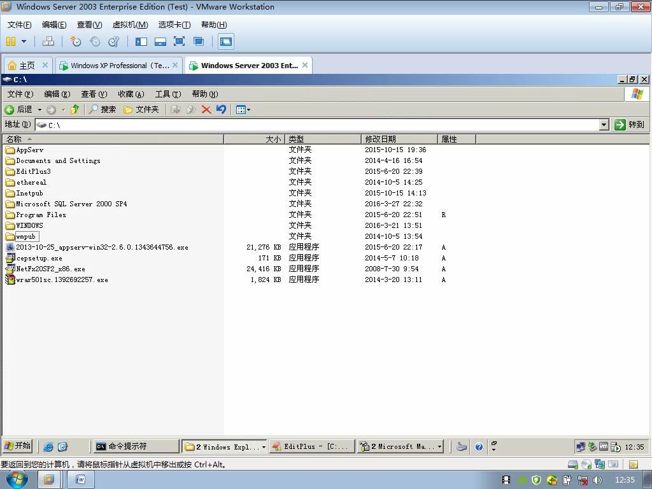Click the forward navigation arrow icon
Image resolution: width=652 pixels, height=489 pixels.
tap(51, 110)
